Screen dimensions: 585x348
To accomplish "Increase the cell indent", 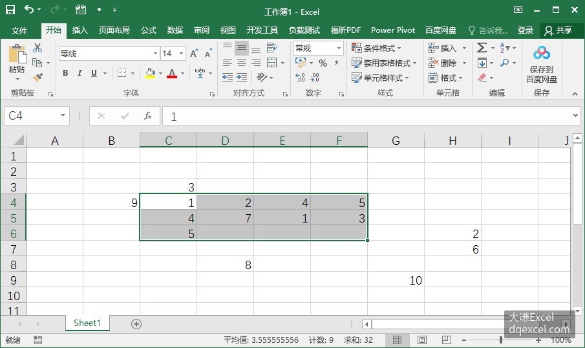I will [x=242, y=77].
